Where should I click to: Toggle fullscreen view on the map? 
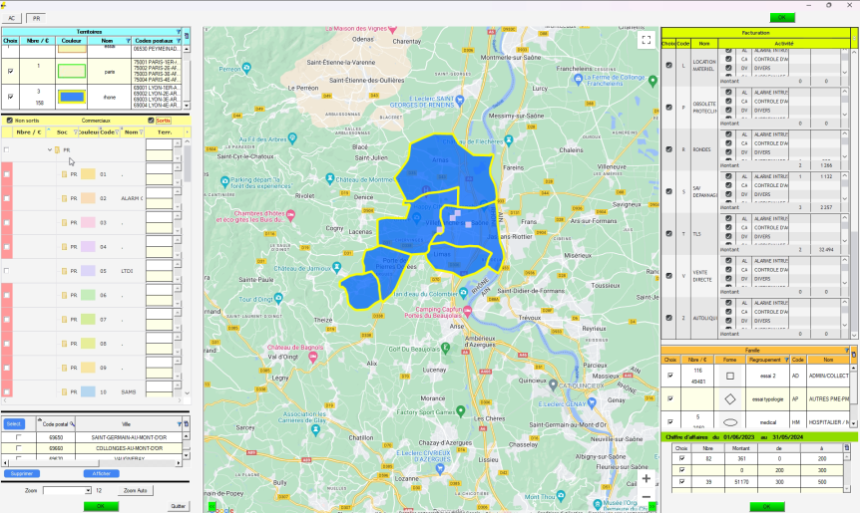pyautogui.click(x=646, y=40)
